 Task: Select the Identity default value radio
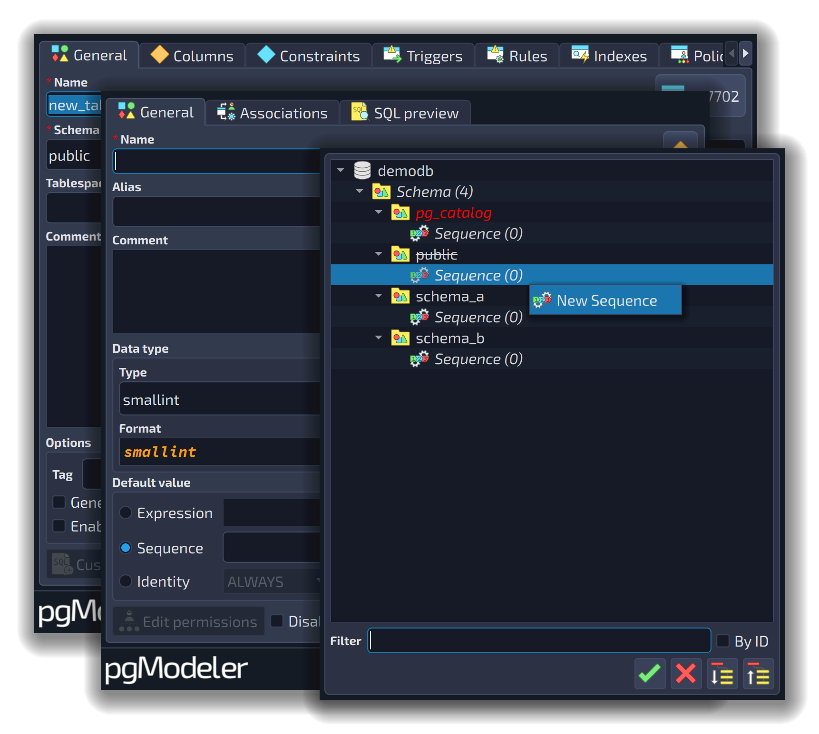[126, 581]
